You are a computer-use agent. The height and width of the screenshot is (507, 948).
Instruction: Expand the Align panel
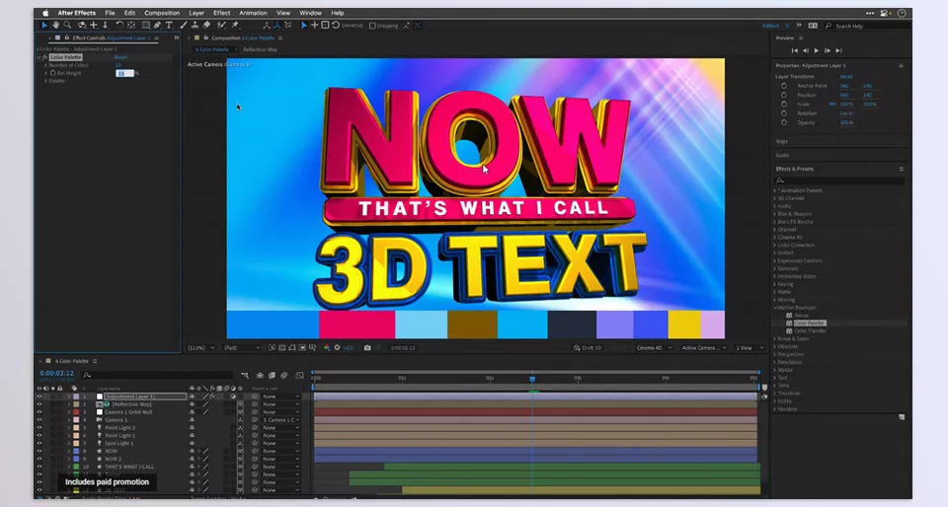782,141
